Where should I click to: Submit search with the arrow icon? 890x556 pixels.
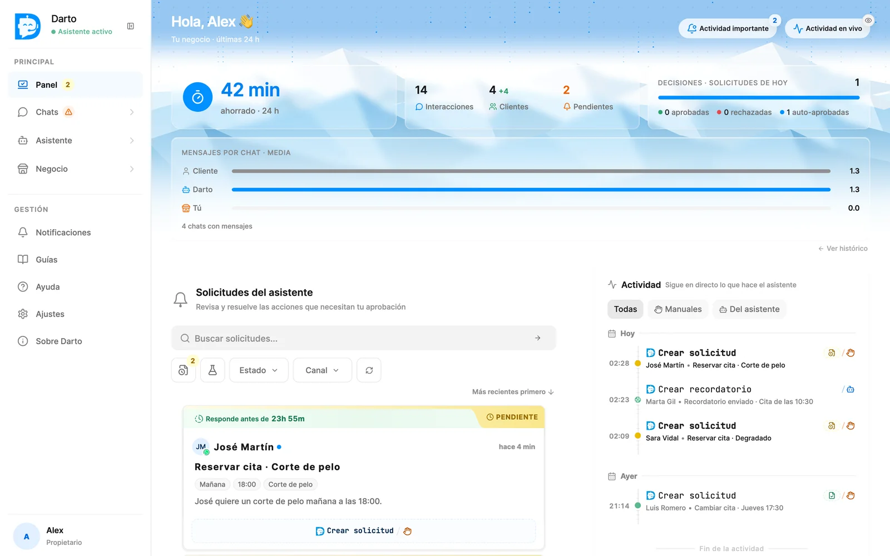click(x=537, y=338)
